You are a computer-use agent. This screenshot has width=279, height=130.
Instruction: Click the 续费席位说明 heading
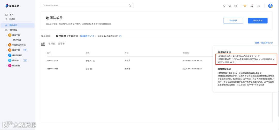click(224, 69)
